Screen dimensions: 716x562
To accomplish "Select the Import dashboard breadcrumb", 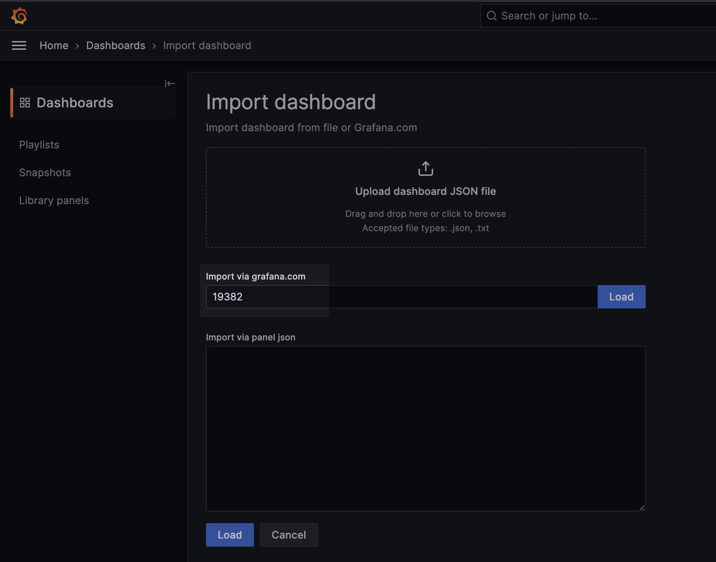I will tap(207, 45).
